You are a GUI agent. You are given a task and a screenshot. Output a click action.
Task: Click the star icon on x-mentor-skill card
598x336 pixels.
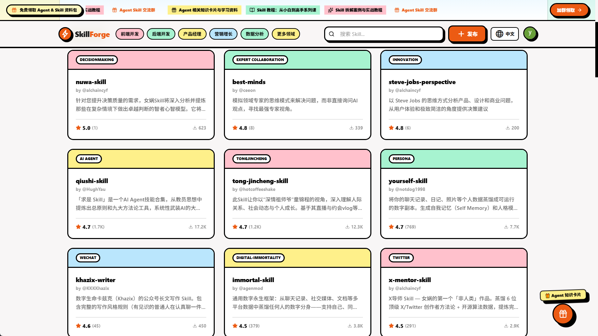[x=391, y=326]
